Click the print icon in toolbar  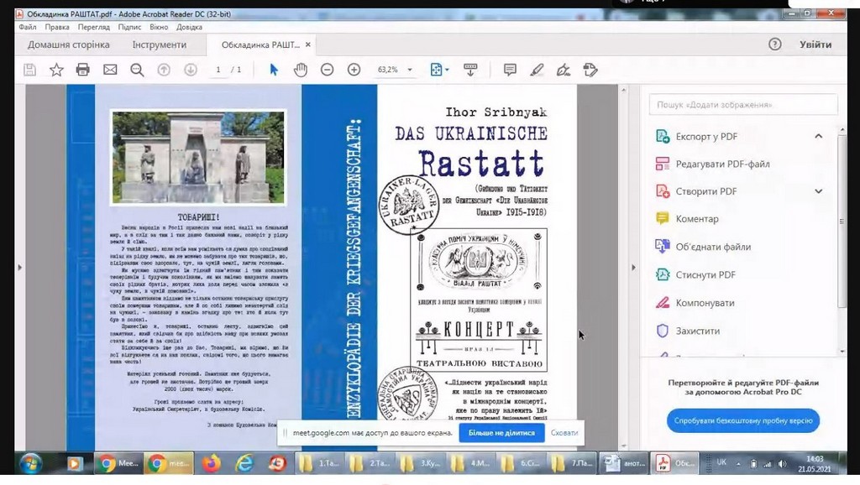click(x=82, y=70)
